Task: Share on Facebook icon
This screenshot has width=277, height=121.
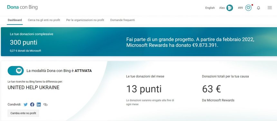Action: (x=32, y=105)
